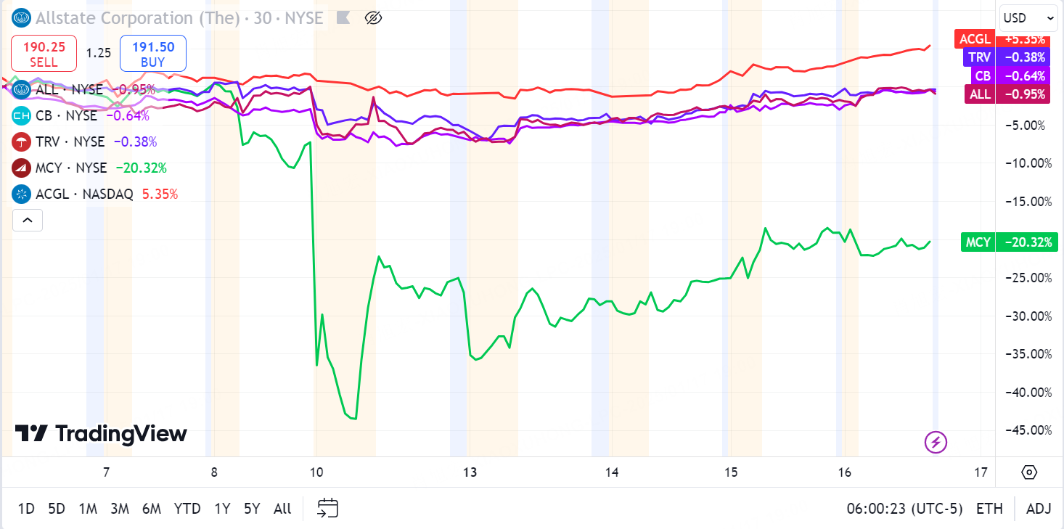The width and height of the screenshot is (1064, 529).
Task: Click the ALL legend logo icon
Action: coord(22,89)
